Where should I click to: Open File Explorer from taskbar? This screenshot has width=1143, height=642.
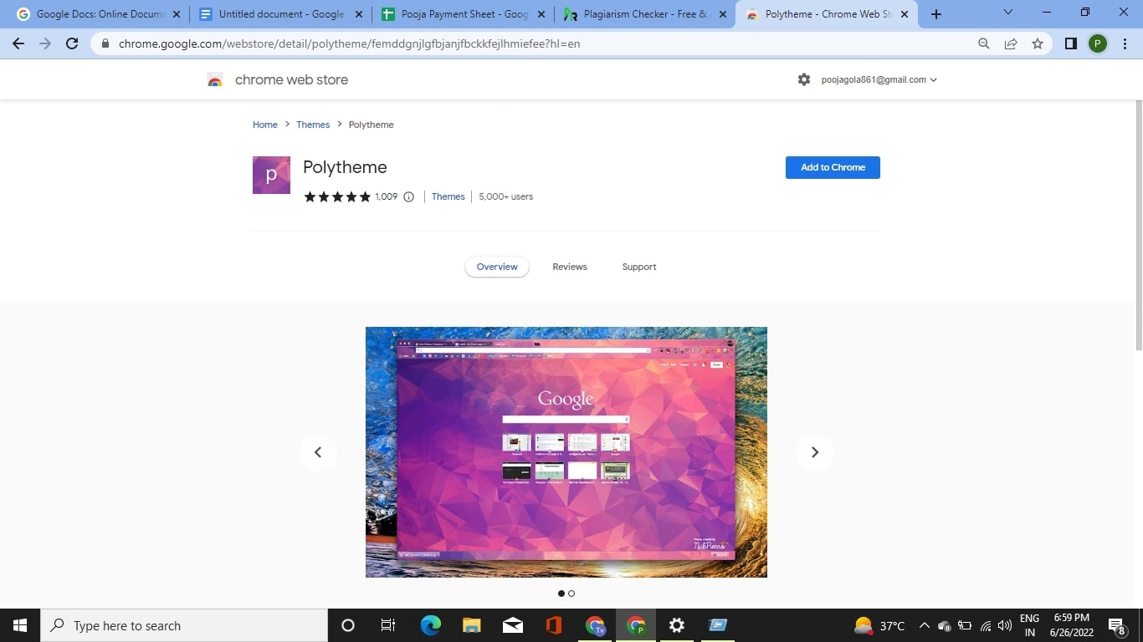point(472,625)
